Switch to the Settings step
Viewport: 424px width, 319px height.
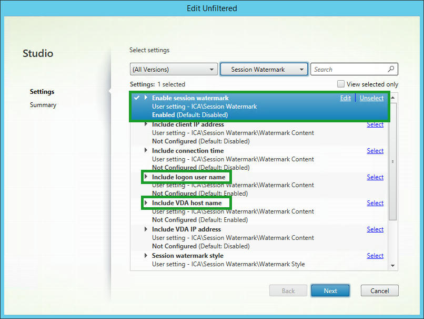point(42,92)
